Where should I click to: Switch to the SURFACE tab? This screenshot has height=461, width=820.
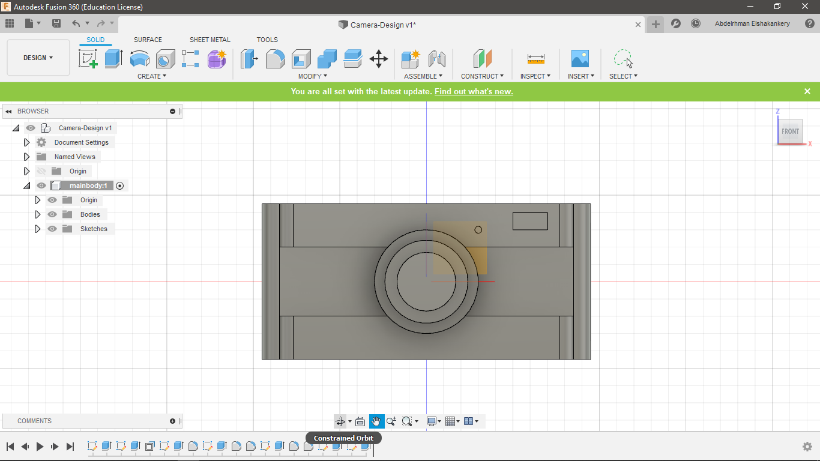point(148,40)
